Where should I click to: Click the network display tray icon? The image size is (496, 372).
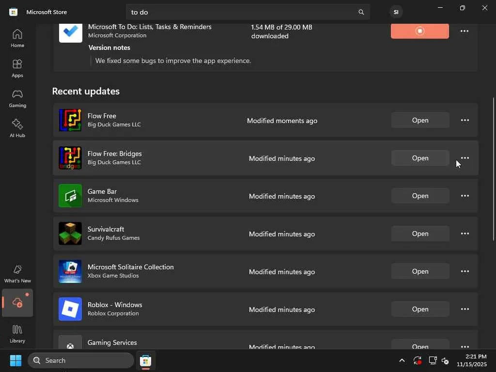click(433, 360)
